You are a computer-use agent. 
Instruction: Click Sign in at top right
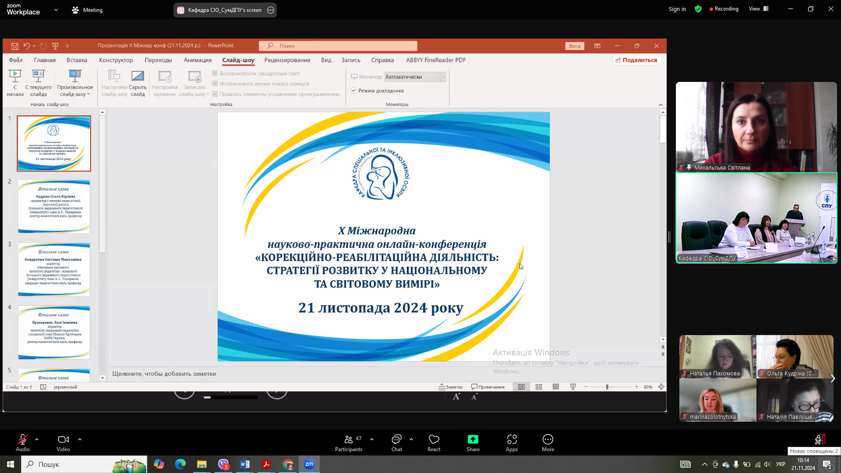677,9
